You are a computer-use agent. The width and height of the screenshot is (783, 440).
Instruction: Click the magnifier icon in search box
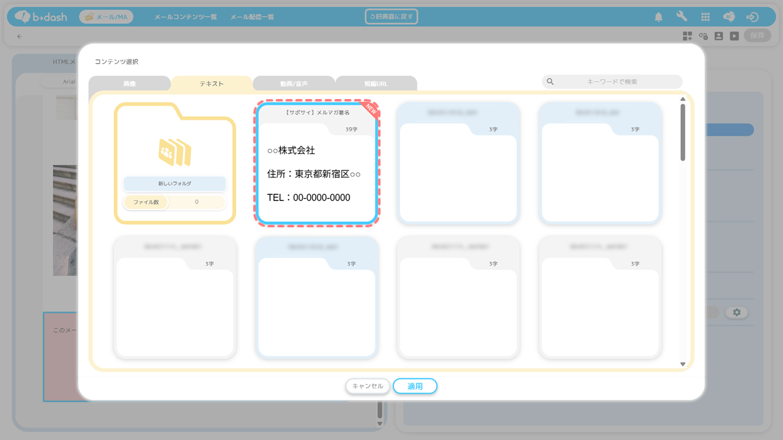click(551, 82)
